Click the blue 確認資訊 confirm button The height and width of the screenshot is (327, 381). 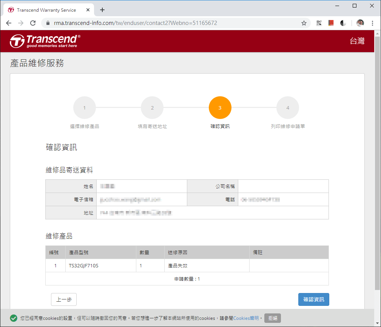pos(313,299)
